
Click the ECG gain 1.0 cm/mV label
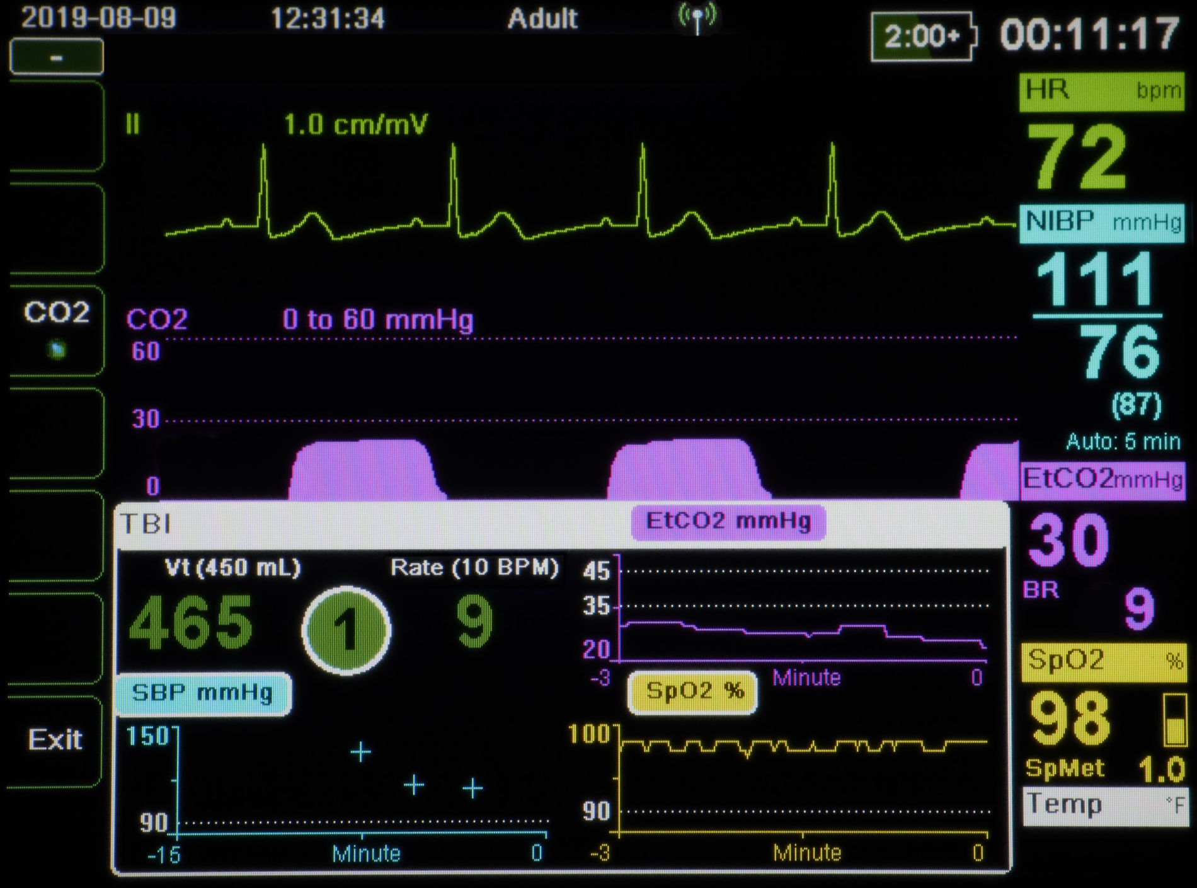pyautogui.click(x=355, y=124)
